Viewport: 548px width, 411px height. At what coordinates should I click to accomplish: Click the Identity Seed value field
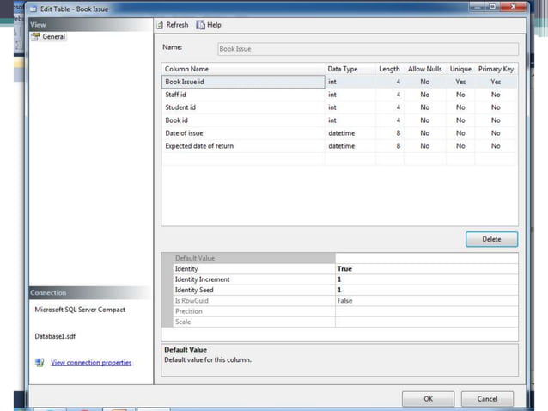point(426,291)
